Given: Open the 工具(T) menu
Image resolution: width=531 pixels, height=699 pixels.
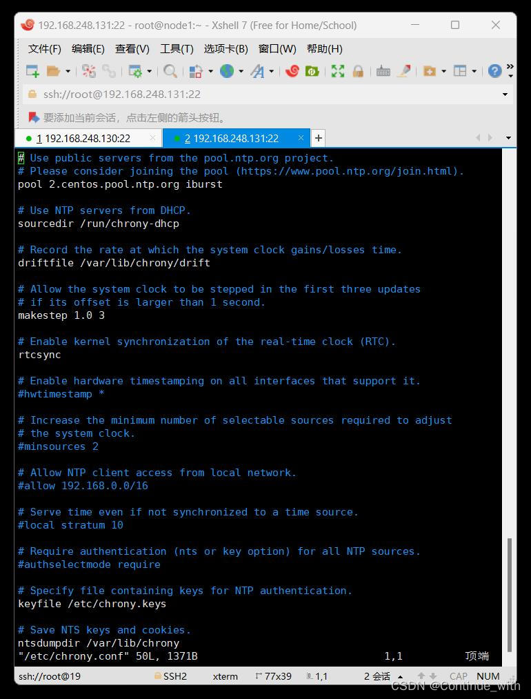Looking at the screenshot, I should (177, 49).
